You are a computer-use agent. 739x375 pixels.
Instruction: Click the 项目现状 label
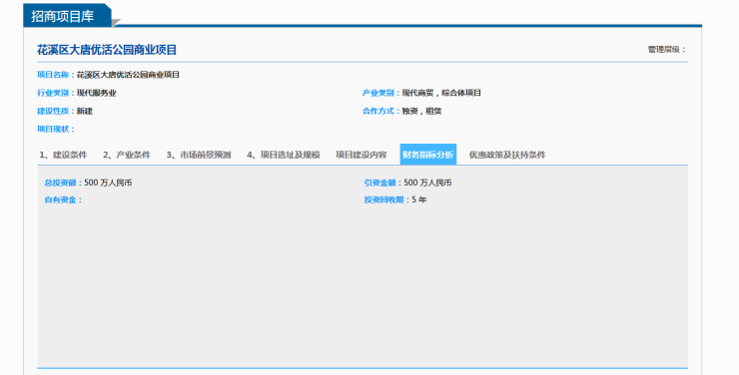(x=56, y=130)
